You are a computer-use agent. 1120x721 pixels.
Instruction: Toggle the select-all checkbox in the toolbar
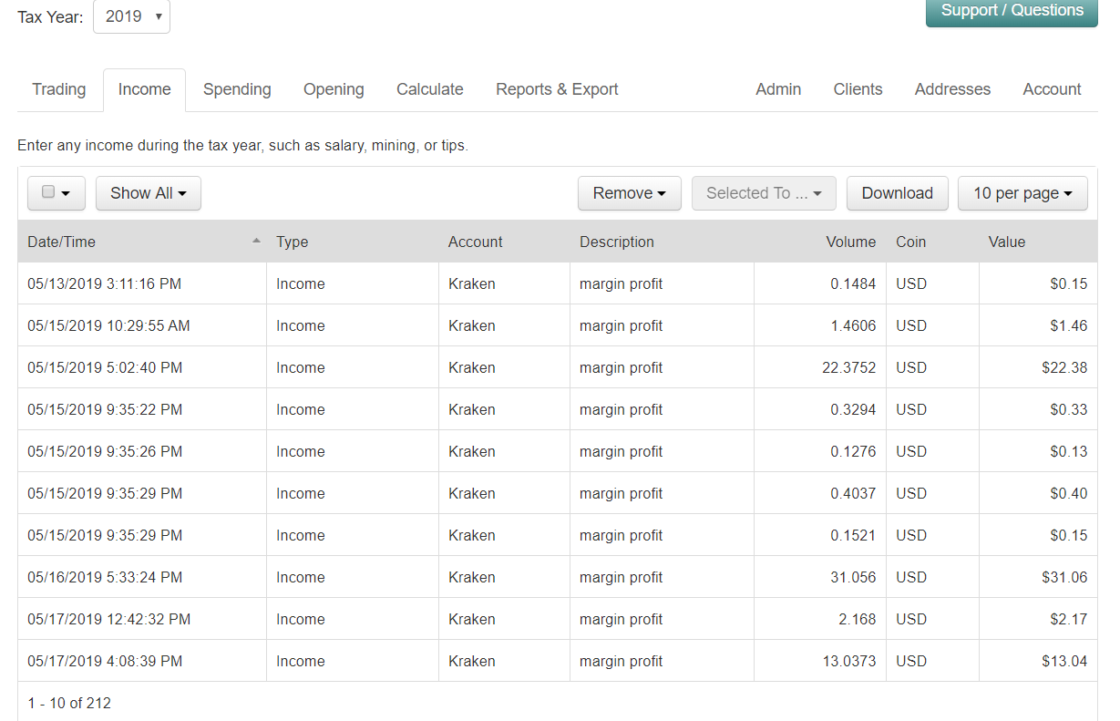coord(49,192)
